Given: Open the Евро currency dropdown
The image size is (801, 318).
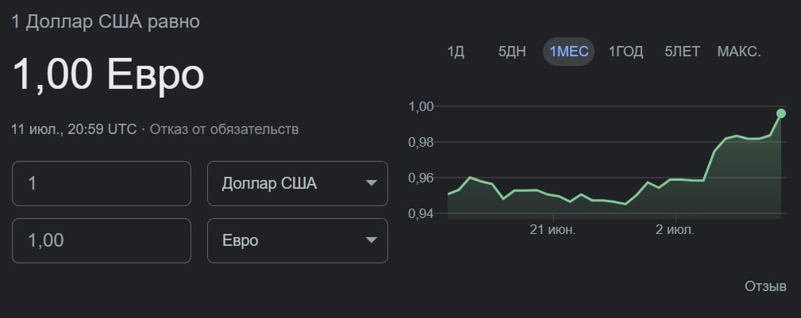Looking at the screenshot, I should 297,240.
